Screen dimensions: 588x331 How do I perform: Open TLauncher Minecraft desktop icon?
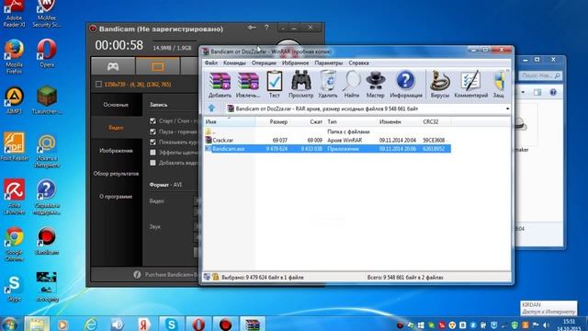point(47,100)
